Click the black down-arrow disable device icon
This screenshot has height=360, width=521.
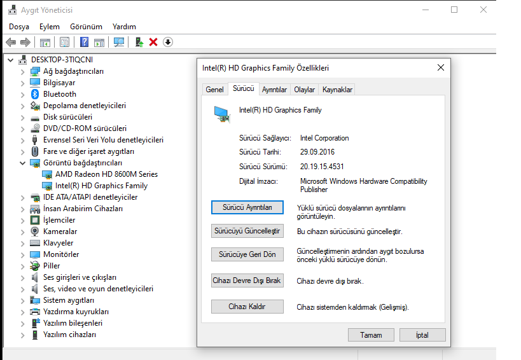(168, 42)
